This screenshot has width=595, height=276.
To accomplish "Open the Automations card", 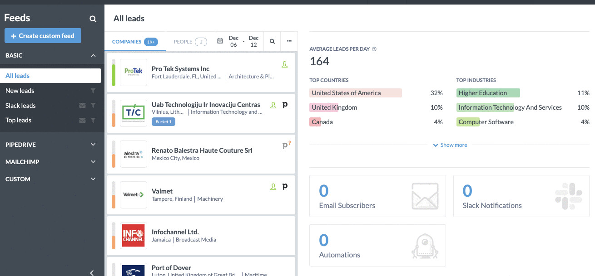I will point(377,245).
